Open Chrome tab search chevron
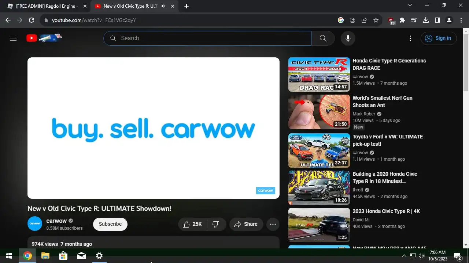Image resolution: width=469 pixels, height=263 pixels. [410, 5]
